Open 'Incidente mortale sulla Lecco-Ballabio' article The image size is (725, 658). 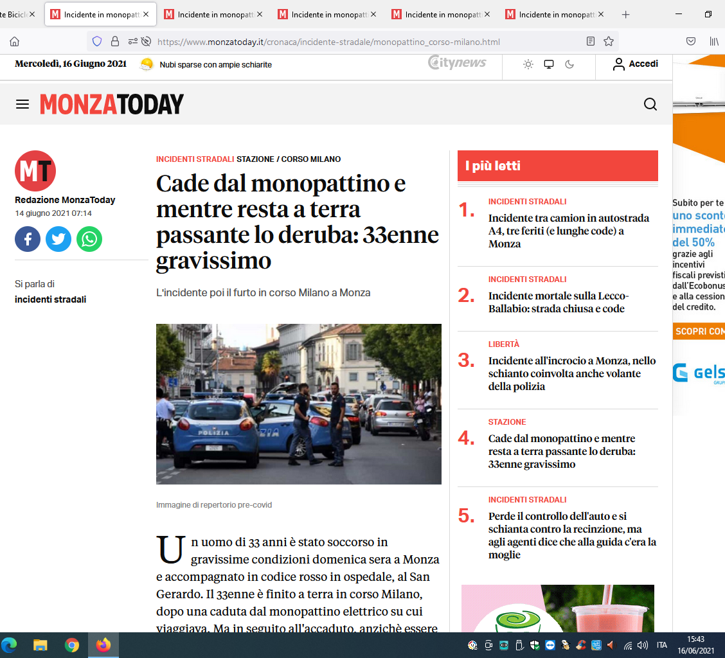[559, 302]
